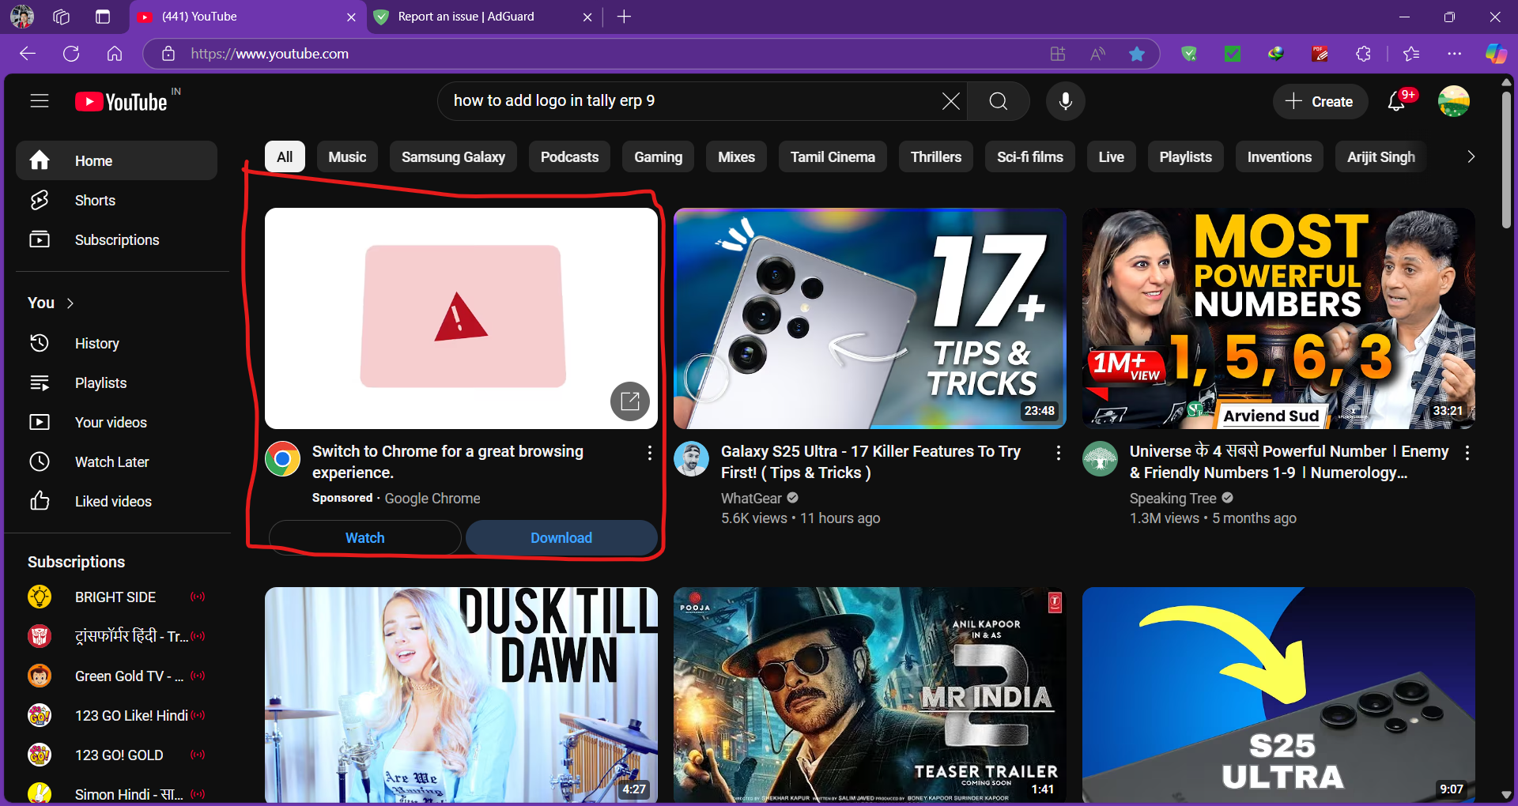Refresh the page with the reload icon
Screen dimensions: 1518x806
tap(71, 54)
